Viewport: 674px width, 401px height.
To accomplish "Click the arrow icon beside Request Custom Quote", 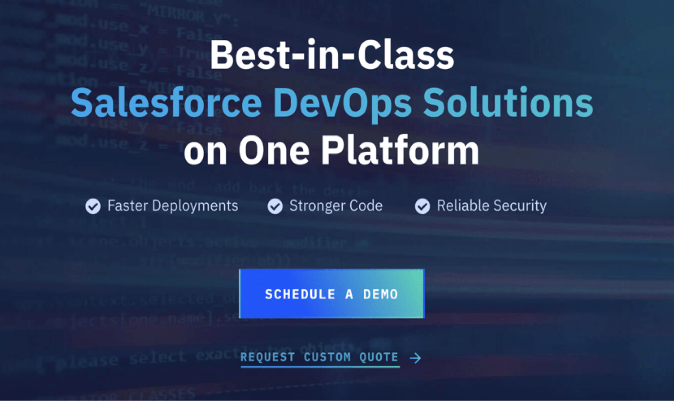I will [415, 358].
